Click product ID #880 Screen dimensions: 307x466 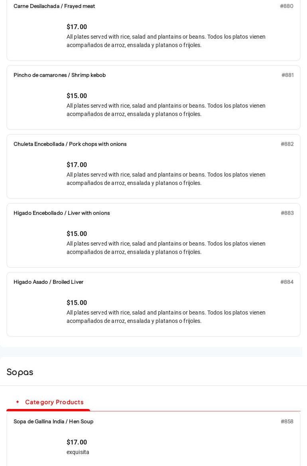pyautogui.click(x=286, y=6)
